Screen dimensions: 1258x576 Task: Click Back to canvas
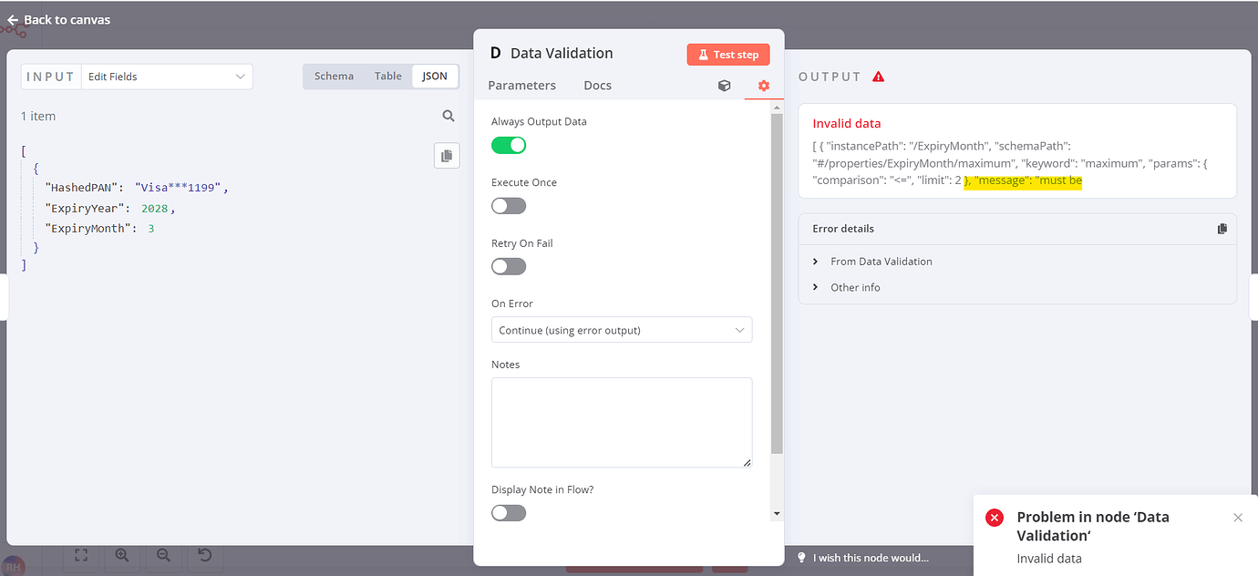[x=58, y=18]
